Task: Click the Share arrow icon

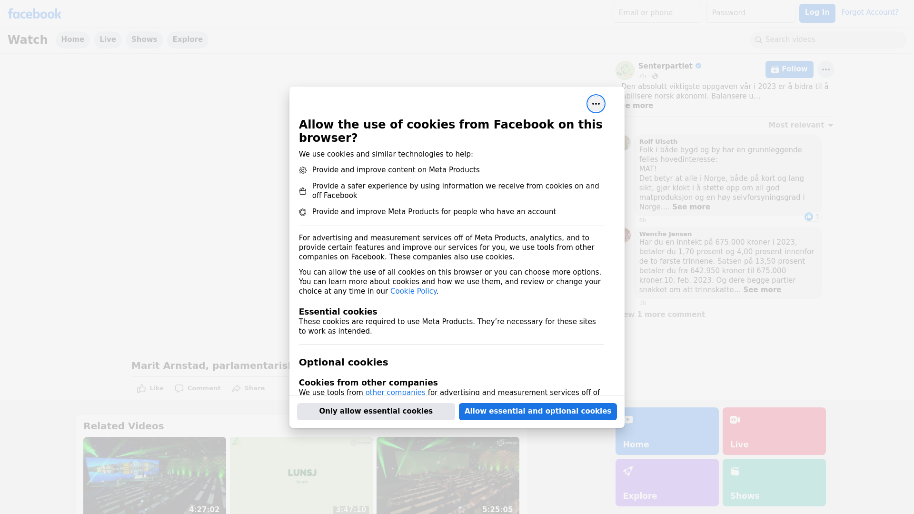Action: pyautogui.click(x=237, y=388)
